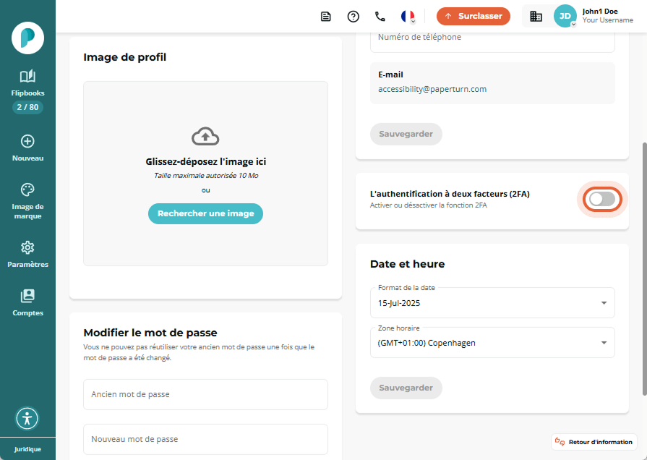This screenshot has height=460, width=647.
Task: Toggle the two-factor authentication switch
Action: coord(602,200)
